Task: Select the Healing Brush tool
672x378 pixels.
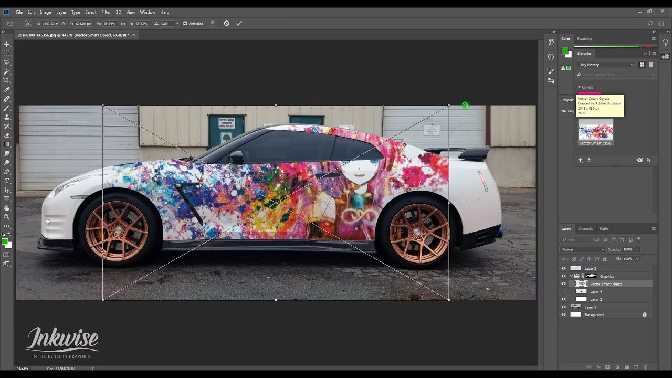Action: point(7,99)
